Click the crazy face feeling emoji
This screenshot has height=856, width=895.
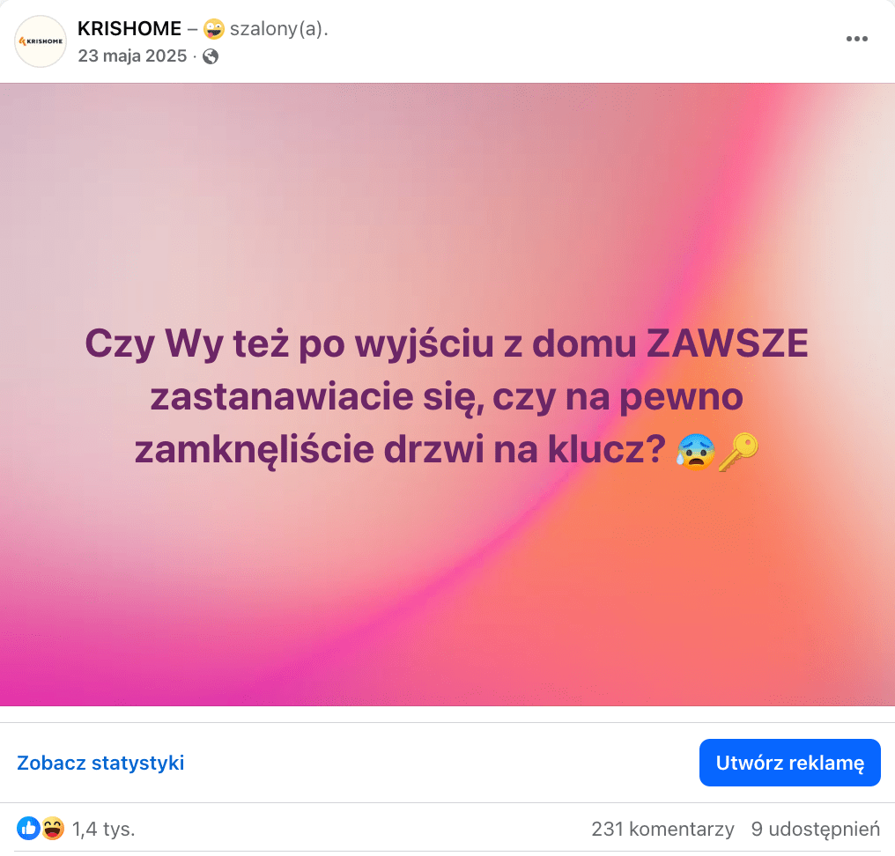pos(213,28)
